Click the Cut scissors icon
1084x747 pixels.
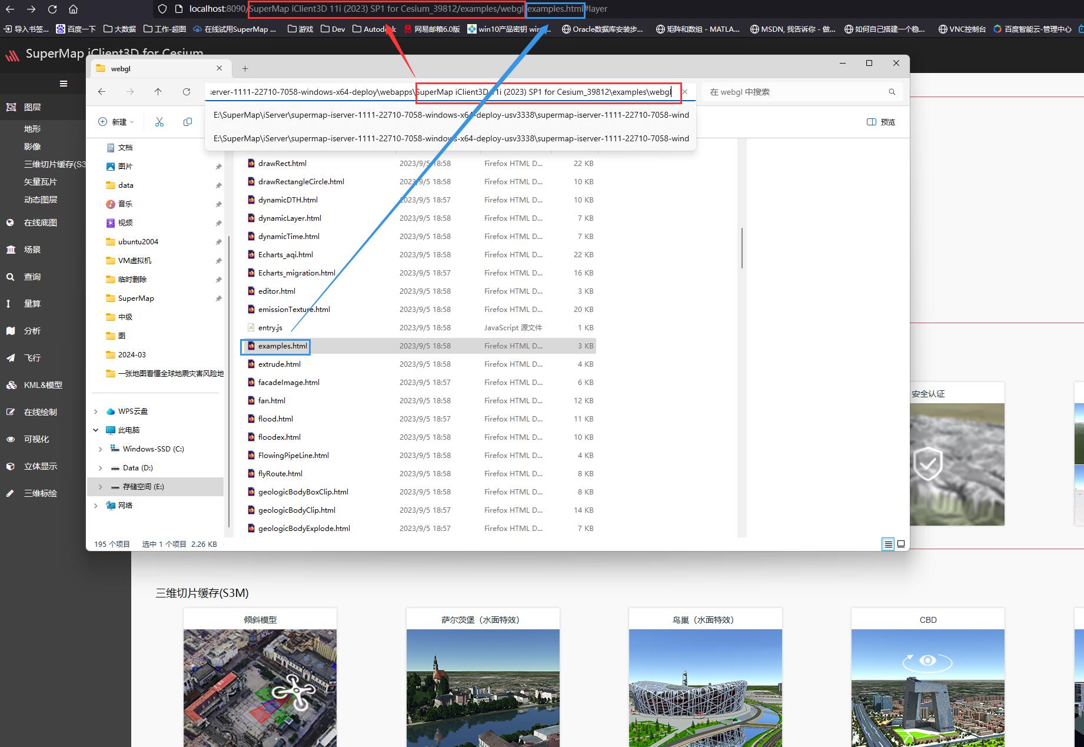[x=159, y=122]
